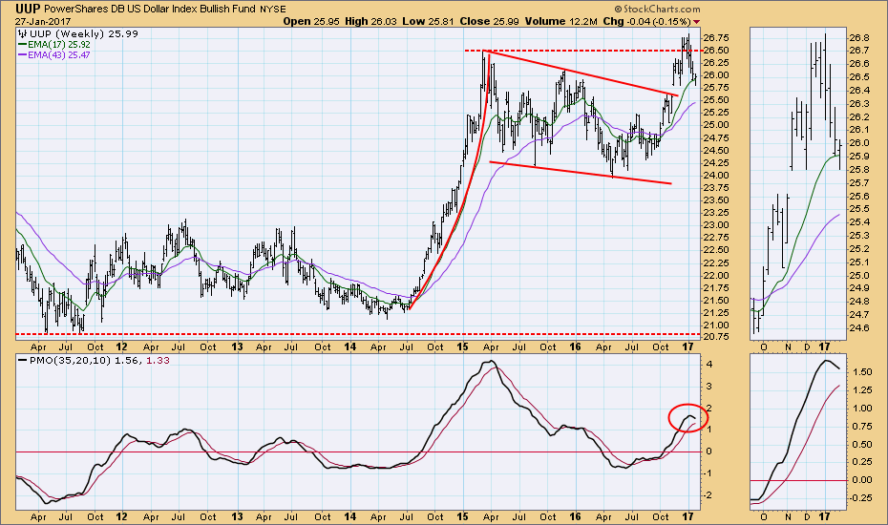
Task: Click the 'Open 25.95' value
Action: click(x=311, y=22)
